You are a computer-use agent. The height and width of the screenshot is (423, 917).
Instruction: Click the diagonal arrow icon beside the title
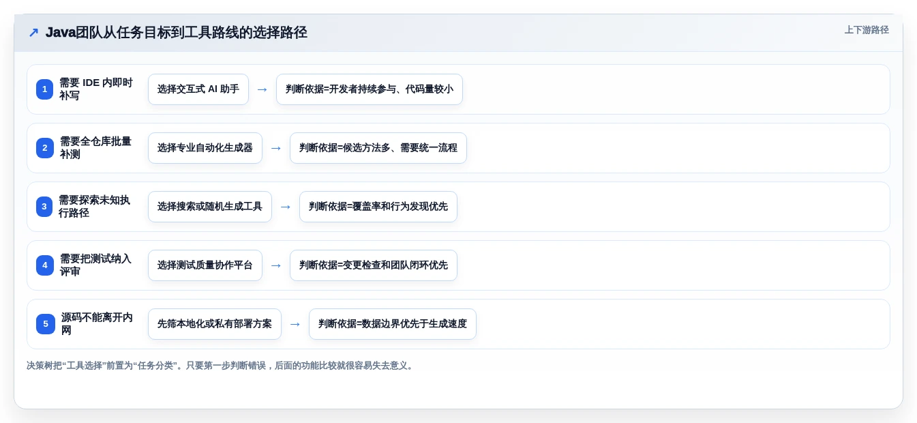pyautogui.click(x=33, y=33)
